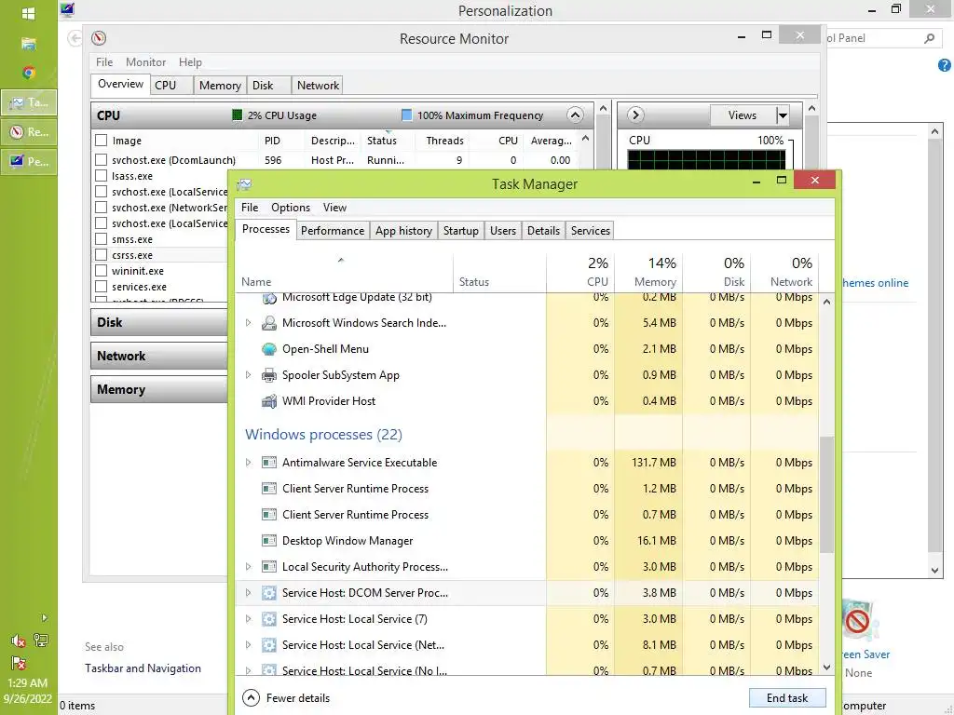Expand the Disk section header
Screen dimensions: 954x715
click(x=159, y=322)
